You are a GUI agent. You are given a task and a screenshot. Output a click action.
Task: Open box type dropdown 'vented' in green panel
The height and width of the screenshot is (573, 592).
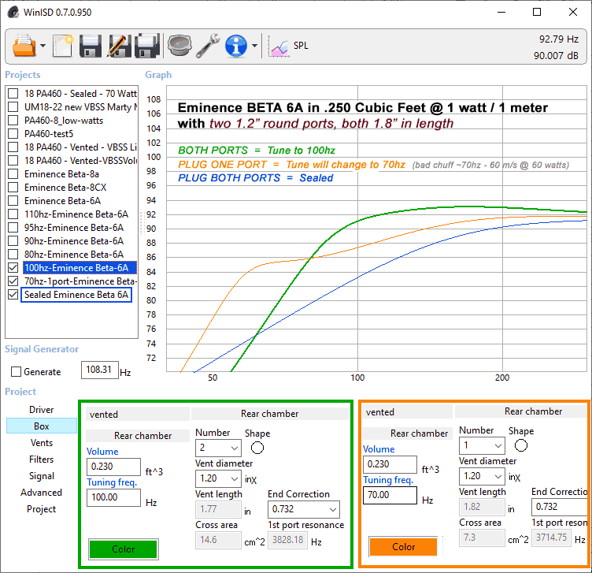(x=138, y=415)
